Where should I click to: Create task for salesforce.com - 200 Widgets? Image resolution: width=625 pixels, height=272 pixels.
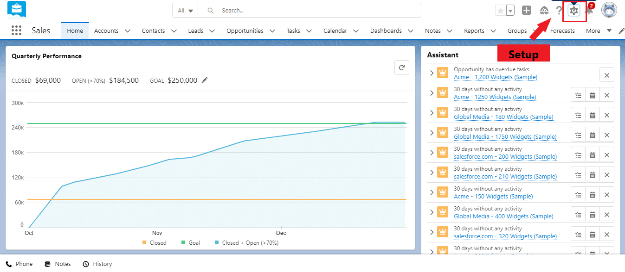(x=578, y=154)
